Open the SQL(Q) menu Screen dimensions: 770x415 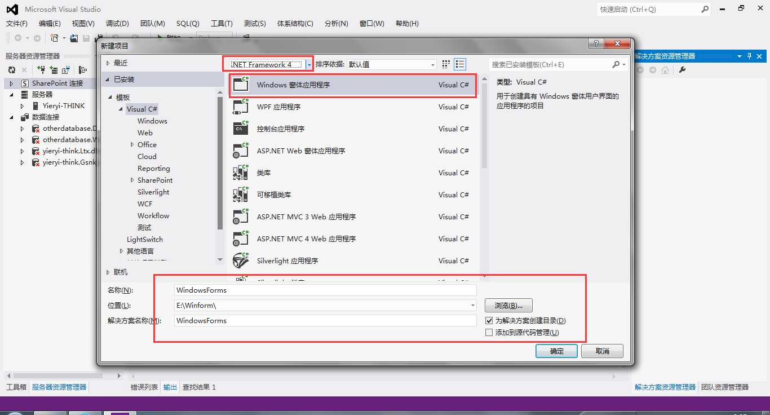tap(188, 24)
